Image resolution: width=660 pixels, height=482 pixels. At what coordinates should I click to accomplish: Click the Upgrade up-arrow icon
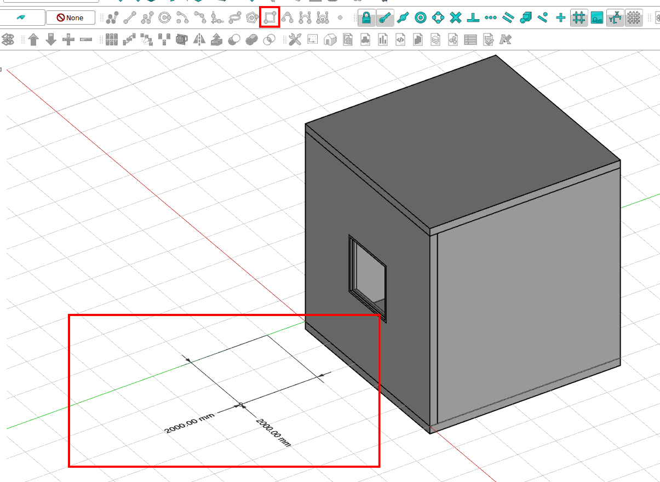click(33, 39)
